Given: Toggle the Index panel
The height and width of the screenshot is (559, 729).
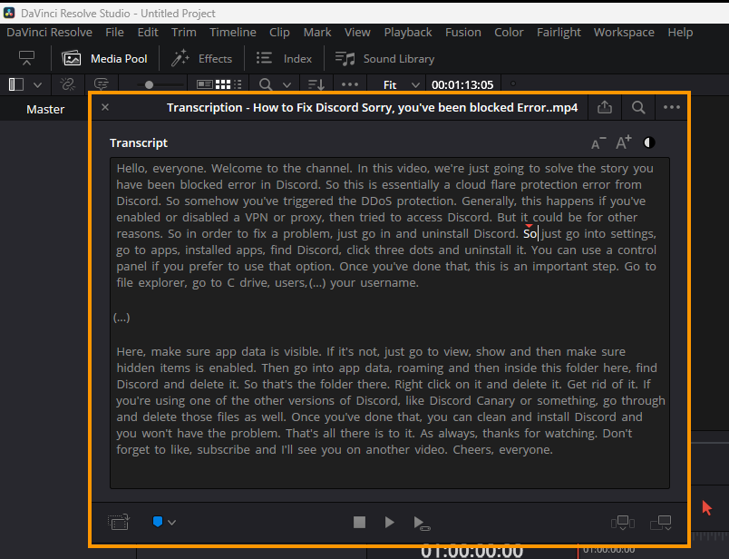Looking at the screenshot, I should tap(284, 59).
